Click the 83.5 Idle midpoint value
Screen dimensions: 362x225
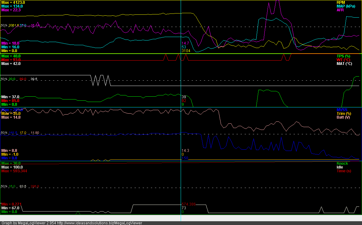(x=23, y=186)
